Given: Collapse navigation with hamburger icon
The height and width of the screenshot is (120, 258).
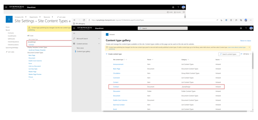Looking at the screenshot, I should click(x=74, y=33).
